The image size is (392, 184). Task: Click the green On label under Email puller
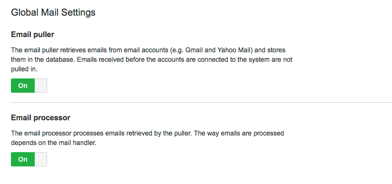23,86
